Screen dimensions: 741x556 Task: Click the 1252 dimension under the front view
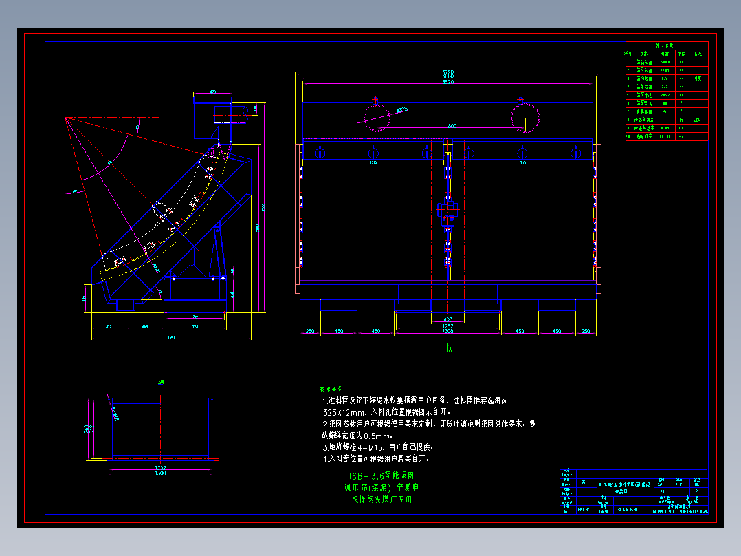[x=447, y=326]
